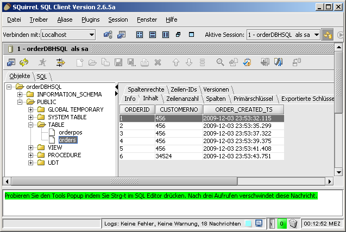Collapse the PUBLIC schema tree node
Viewport: 346px width, 232px height.
pyautogui.click(x=20, y=102)
